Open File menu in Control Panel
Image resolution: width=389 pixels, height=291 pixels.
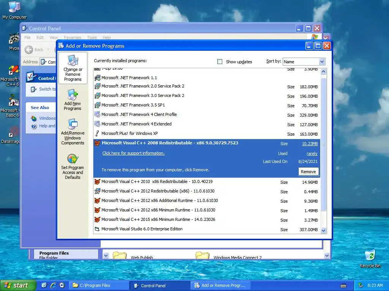click(x=27, y=38)
